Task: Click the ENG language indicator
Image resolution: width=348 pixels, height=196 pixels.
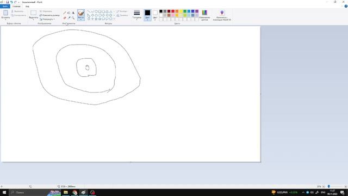Action: (323, 192)
